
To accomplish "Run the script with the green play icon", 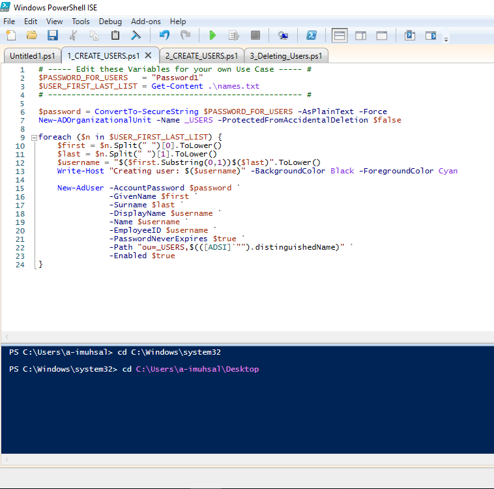I will (x=212, y=35).
